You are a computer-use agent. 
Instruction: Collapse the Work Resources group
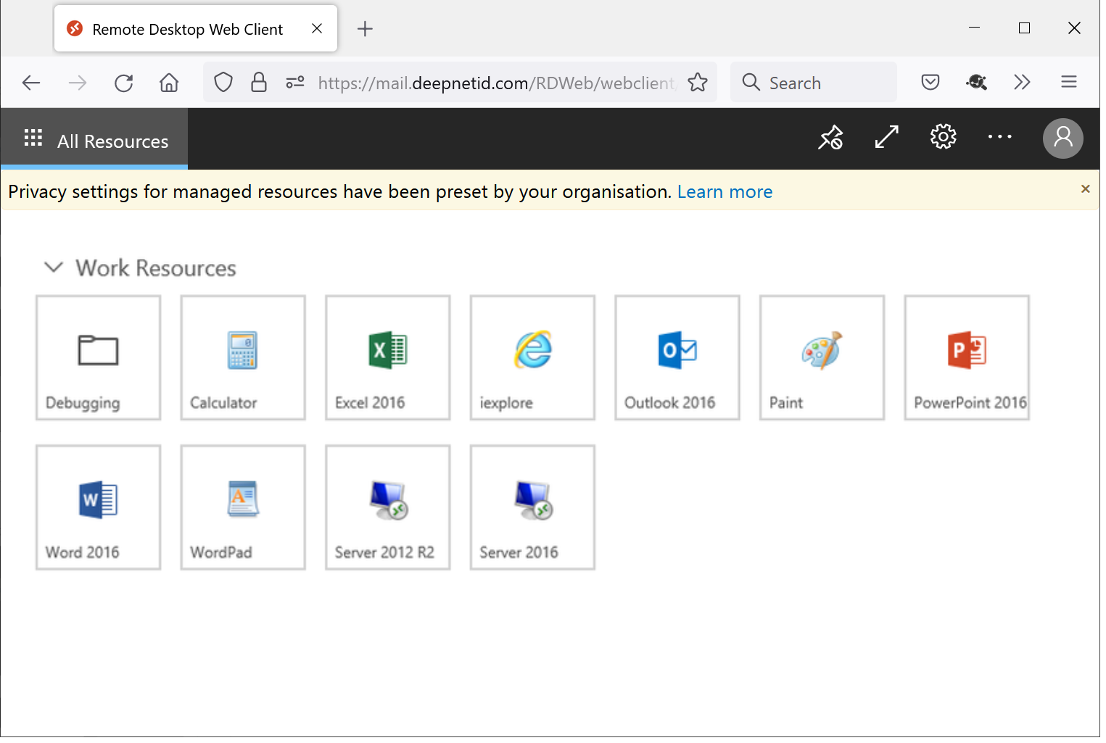pyautogui.click(x=54, y=267)
